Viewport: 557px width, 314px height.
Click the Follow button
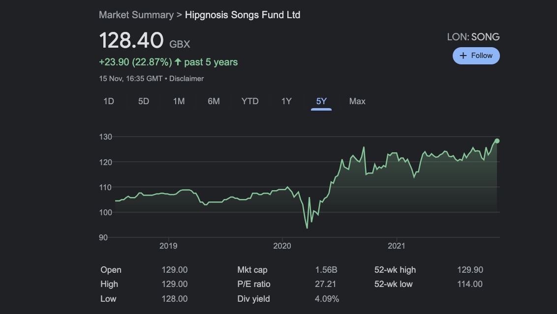pyautogui.click(x=476, y=56)
